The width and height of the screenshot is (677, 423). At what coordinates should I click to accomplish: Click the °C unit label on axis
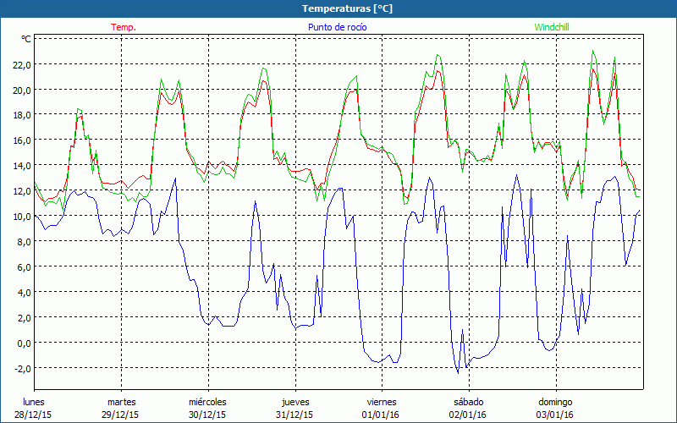click(26, 39)
